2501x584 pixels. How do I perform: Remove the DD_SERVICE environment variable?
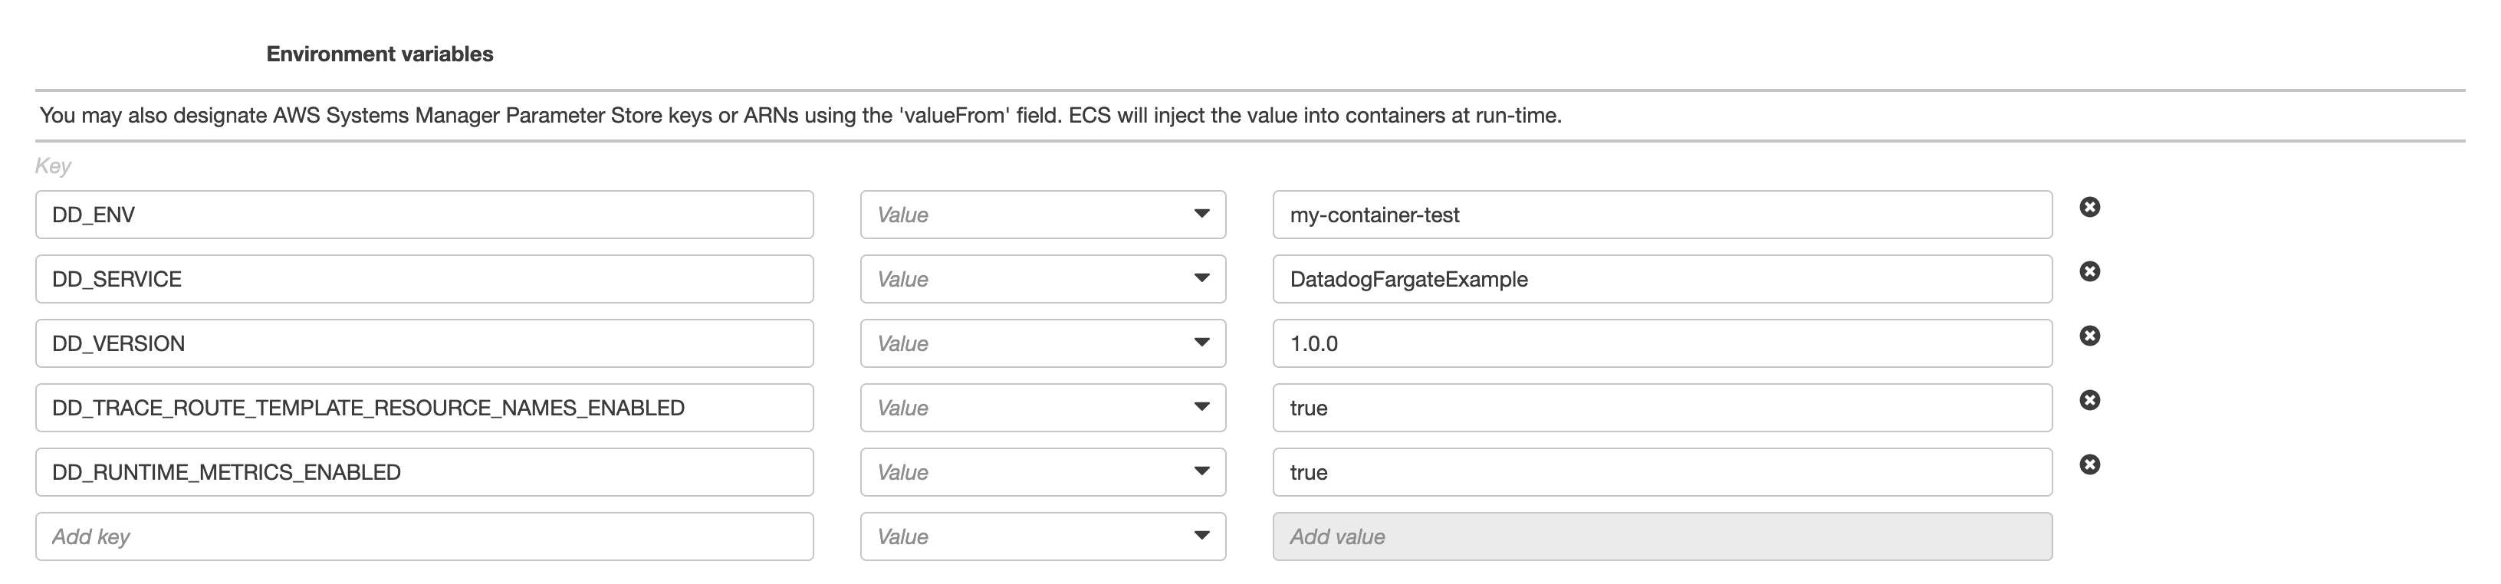coord(2089,271)
